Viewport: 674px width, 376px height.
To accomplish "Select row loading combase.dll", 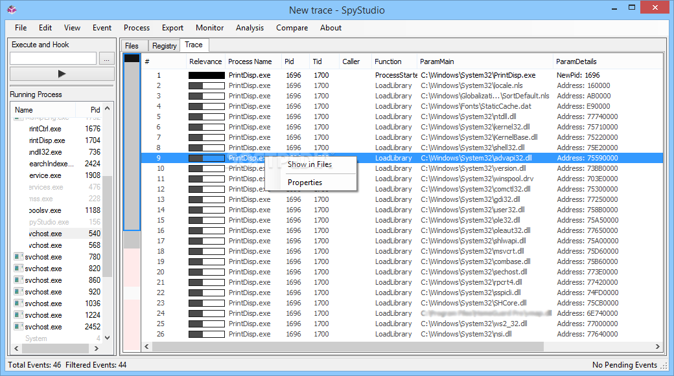I will [402, 261].
